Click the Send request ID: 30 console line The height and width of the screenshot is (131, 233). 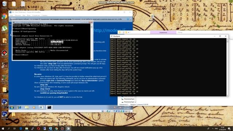pos(123,94)
